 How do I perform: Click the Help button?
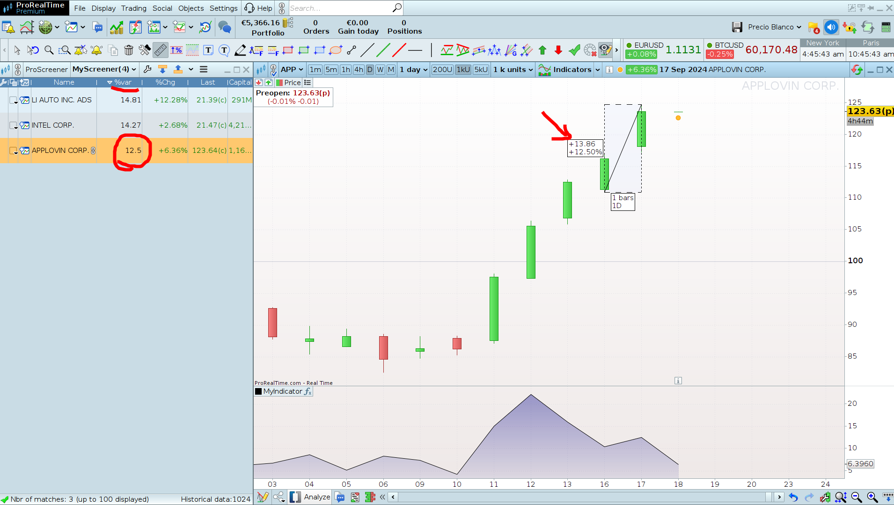(x=258, y=8)
